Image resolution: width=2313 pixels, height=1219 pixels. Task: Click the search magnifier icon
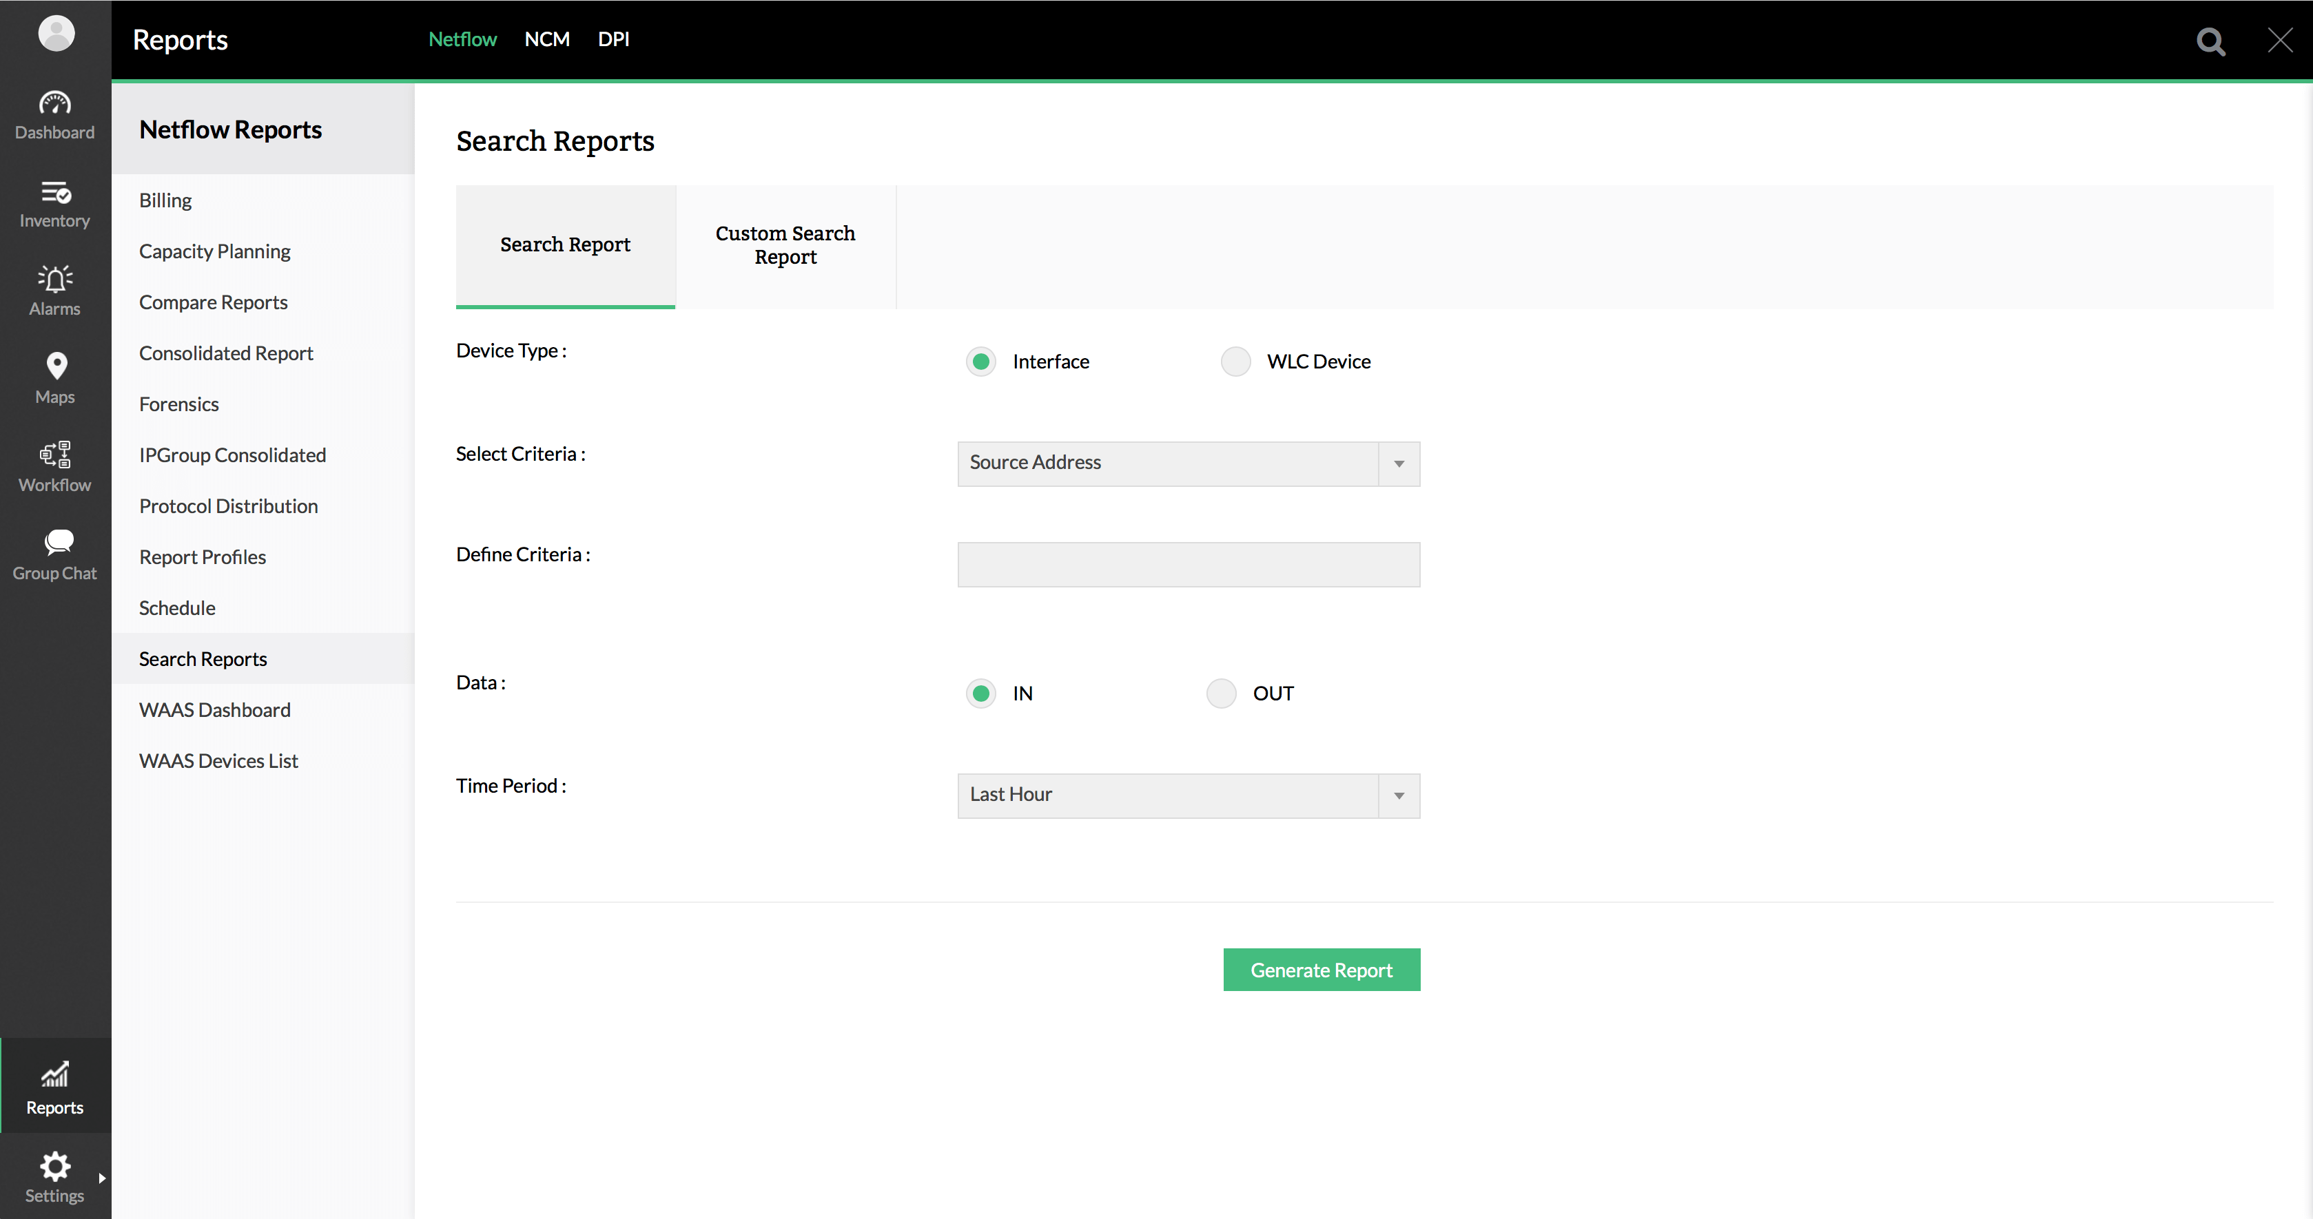(x=2210, y=41)
